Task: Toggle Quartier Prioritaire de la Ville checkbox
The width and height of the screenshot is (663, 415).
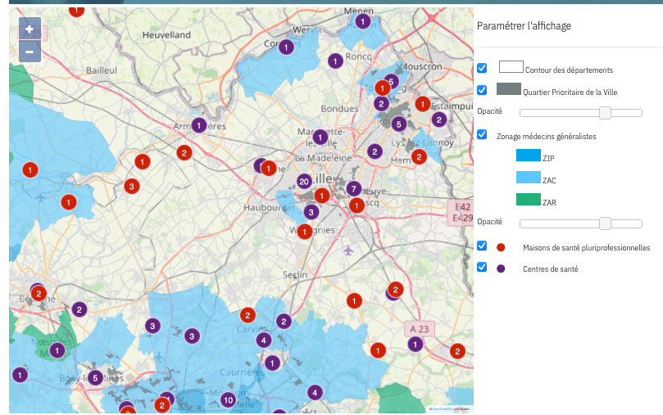Action: point(482,90)
